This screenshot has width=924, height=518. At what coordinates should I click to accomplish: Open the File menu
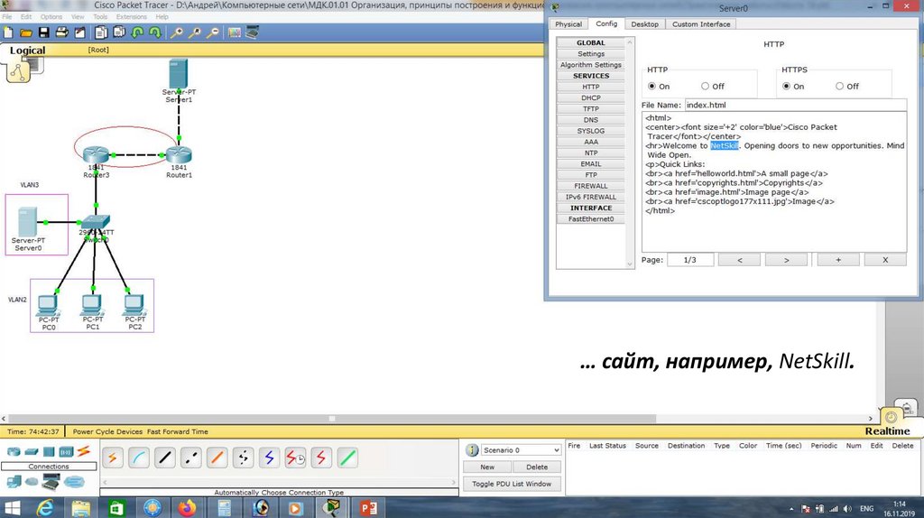pos(7,17)
